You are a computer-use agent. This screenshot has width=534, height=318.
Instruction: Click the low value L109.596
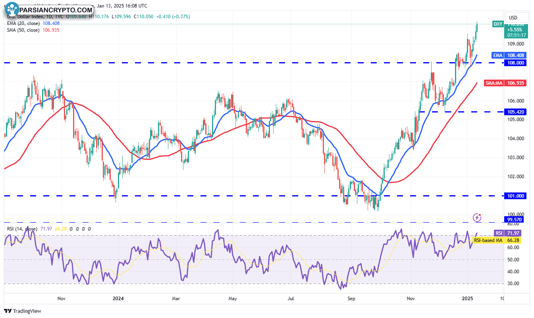pyautogui.click(x=121, y=17)
